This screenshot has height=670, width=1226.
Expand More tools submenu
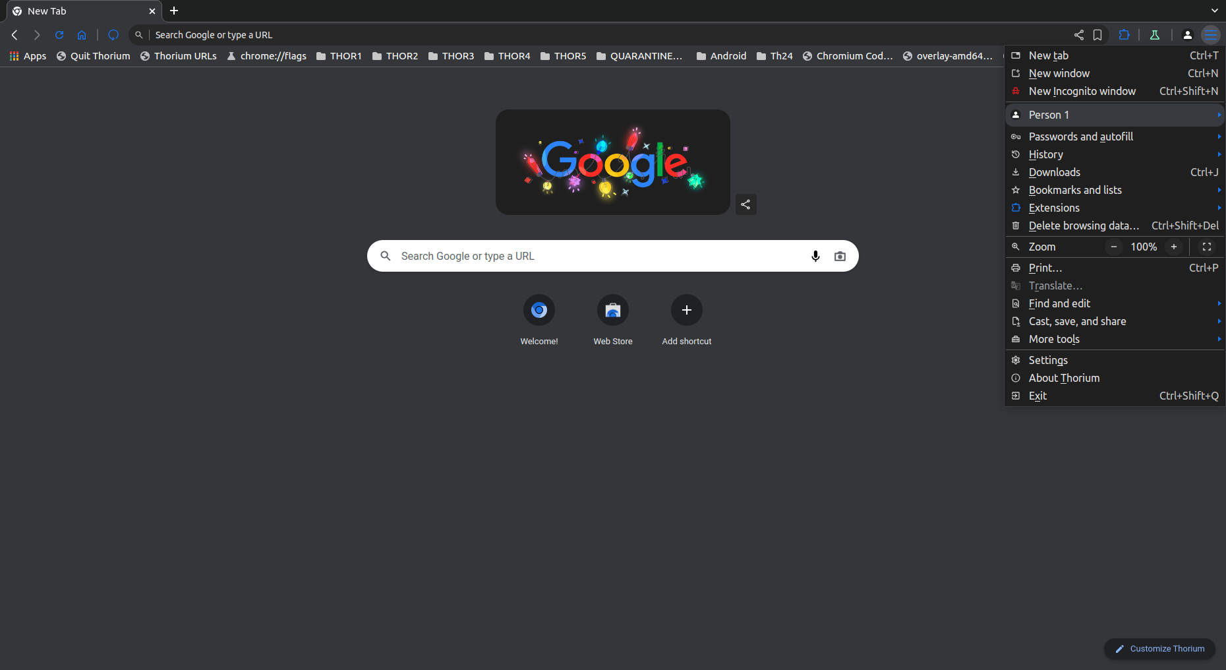pyautogui.click(x=1115, y=339)
